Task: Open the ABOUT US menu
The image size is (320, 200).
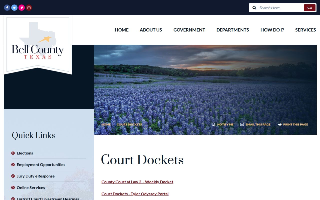Action: pyautogui.click(x=151, y=30)
